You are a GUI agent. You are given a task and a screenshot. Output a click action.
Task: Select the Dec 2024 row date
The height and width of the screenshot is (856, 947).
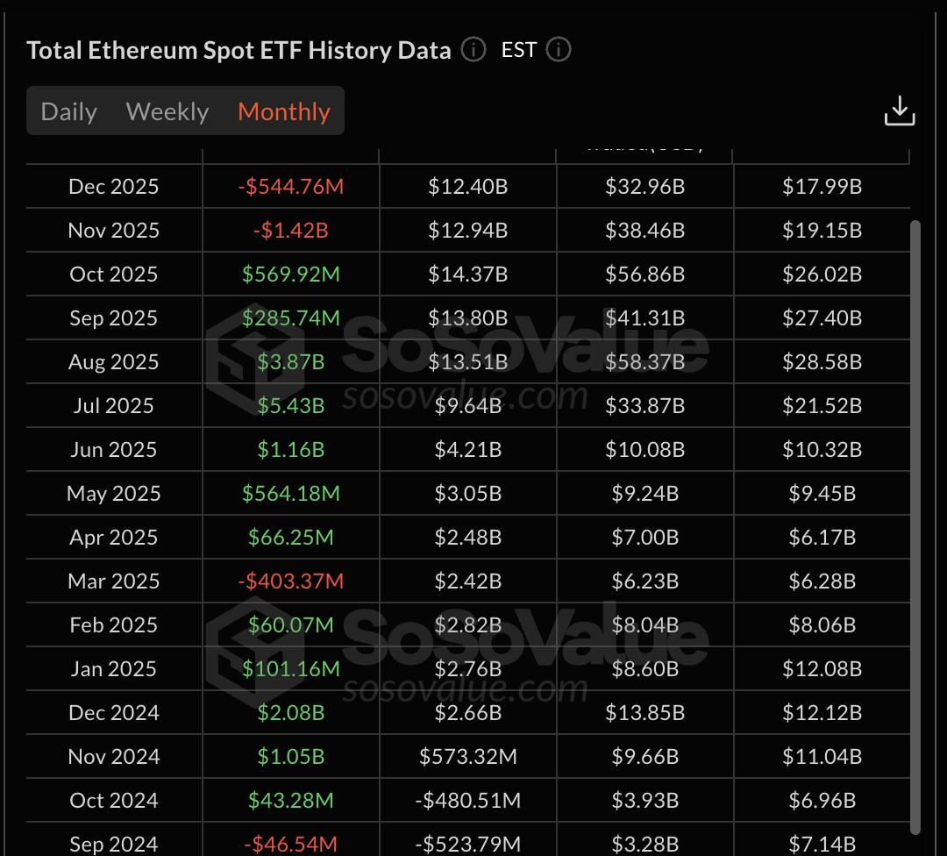pyautogui.click(x=114, y=712)
